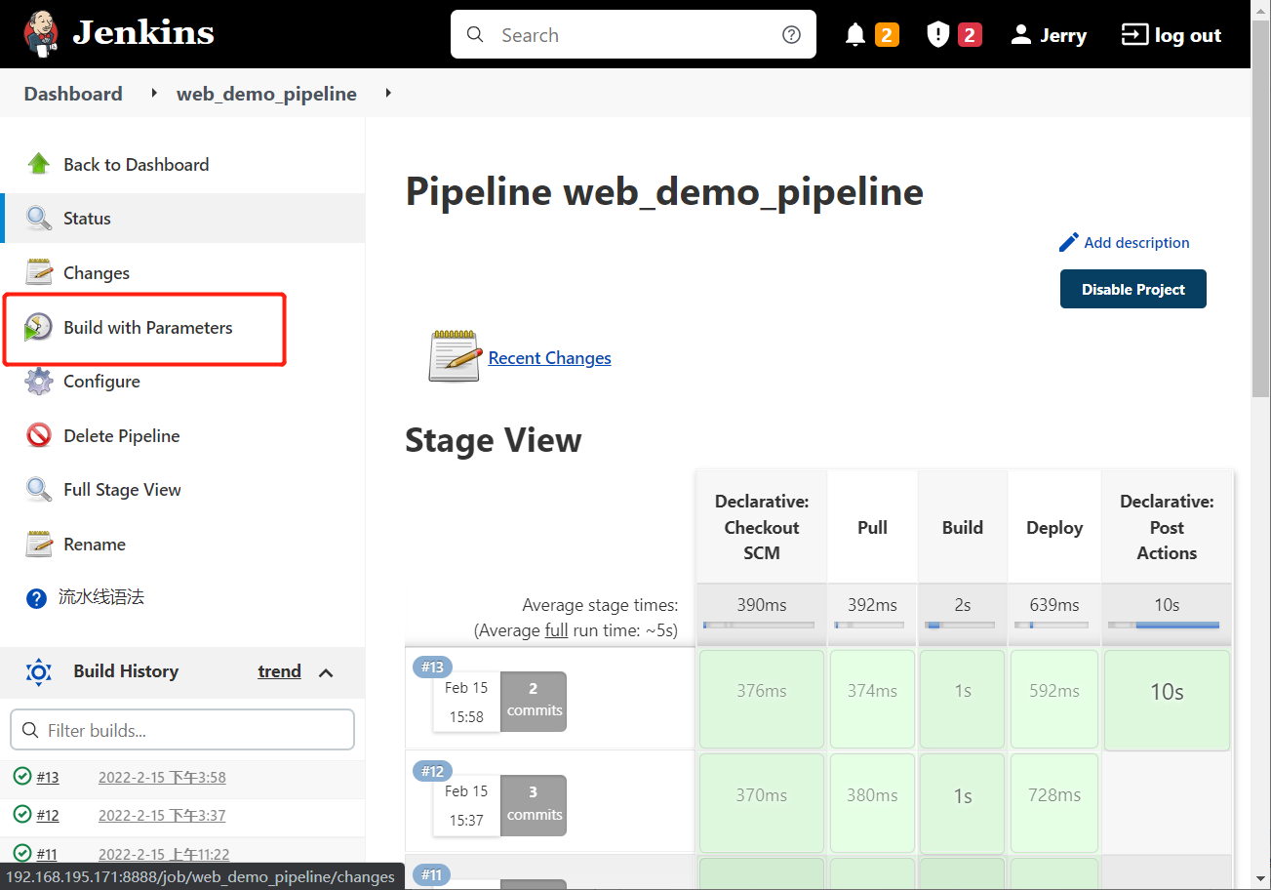Open Recent Changes link
This screenshot has height=890, width=1271.
549,358
